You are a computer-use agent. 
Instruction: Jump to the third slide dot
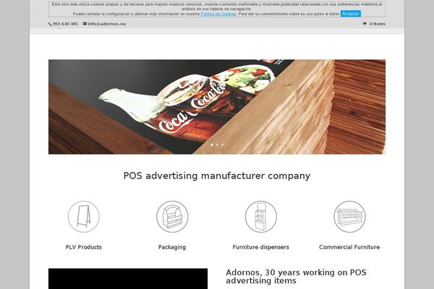tap(222, 144)
